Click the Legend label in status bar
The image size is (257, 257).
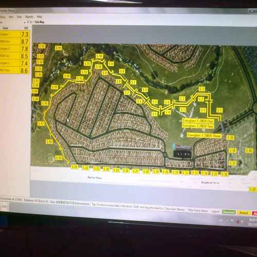(215, 211)
